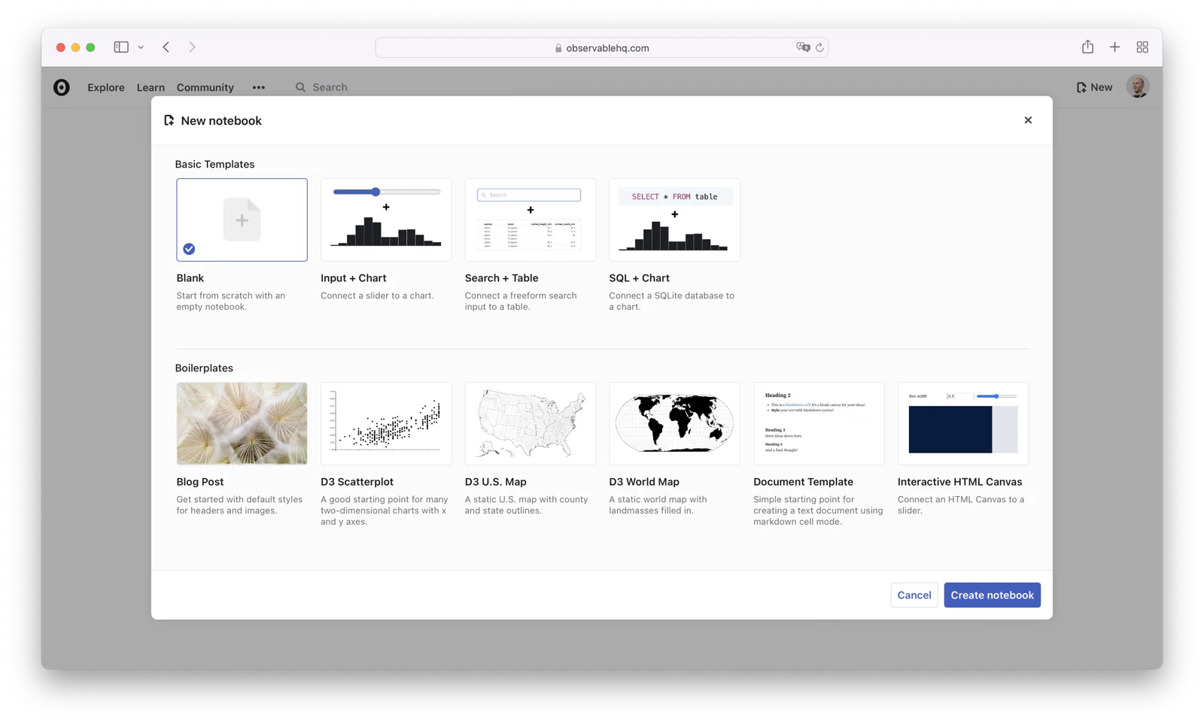This screenshot has height=724, width=1204.
Task: Click the translate icon in address bar
Action: pyautogui.click(x=803, y=47)
